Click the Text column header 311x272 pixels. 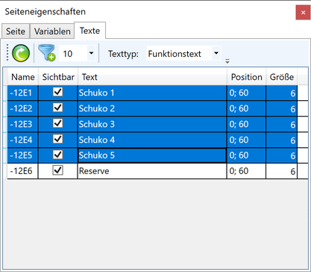point(152,77)
